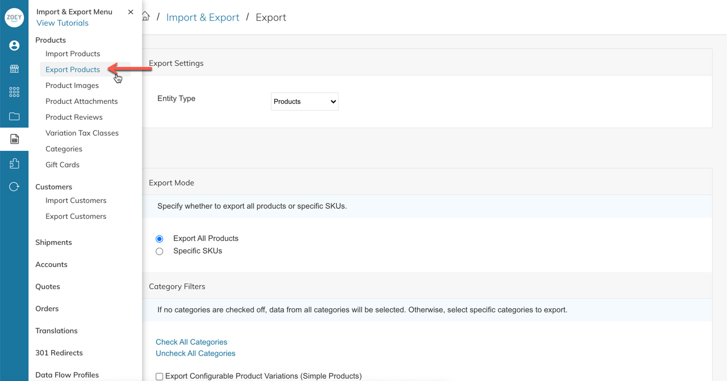The image size is (727, 381).
Task: Select the Export All Products radio button
Action: tap(160, 239)
